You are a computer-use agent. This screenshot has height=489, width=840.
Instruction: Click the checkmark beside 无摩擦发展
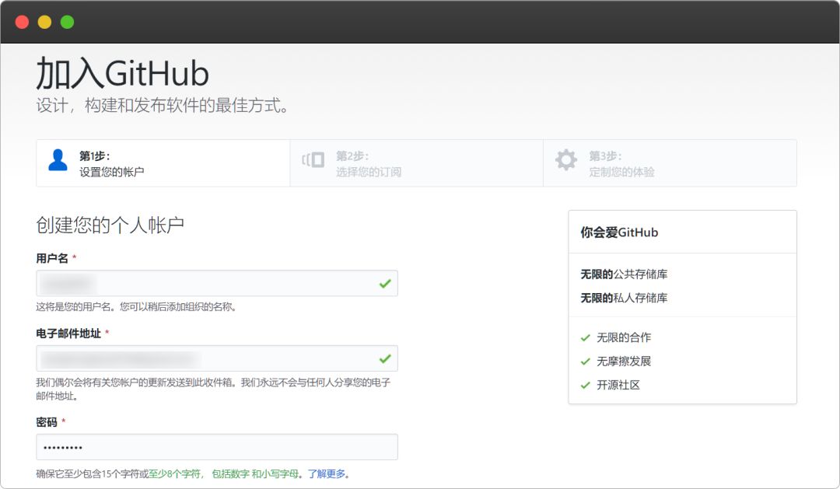[586, 362]
